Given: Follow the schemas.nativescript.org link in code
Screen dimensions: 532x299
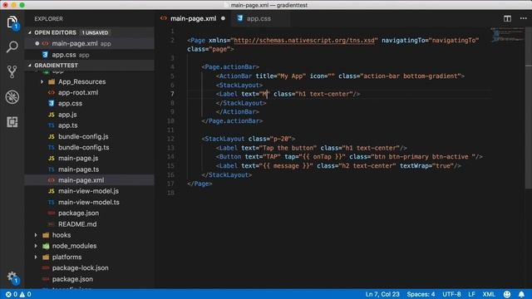Looking at the screenshot, I should 304,41.
